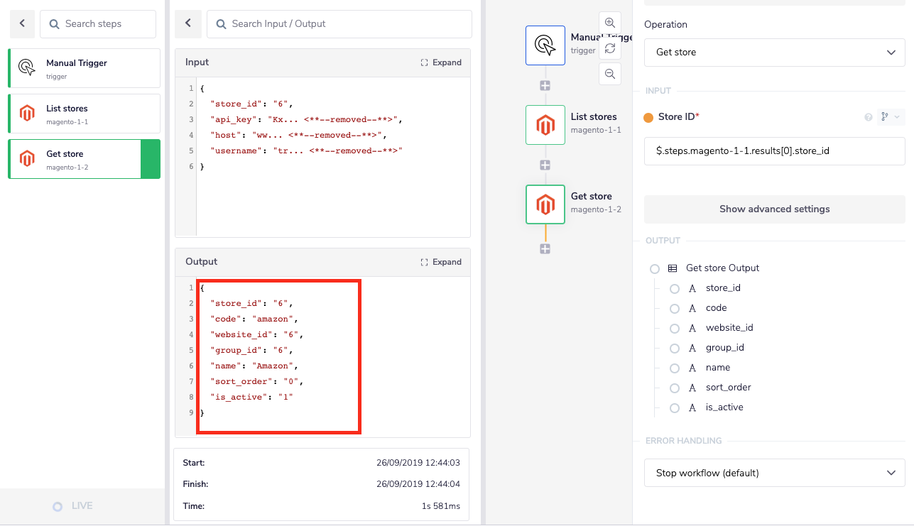Select the Manual Trigger step in the left sidebar
This screenshot has height=526, width=914.
(83, 67)
